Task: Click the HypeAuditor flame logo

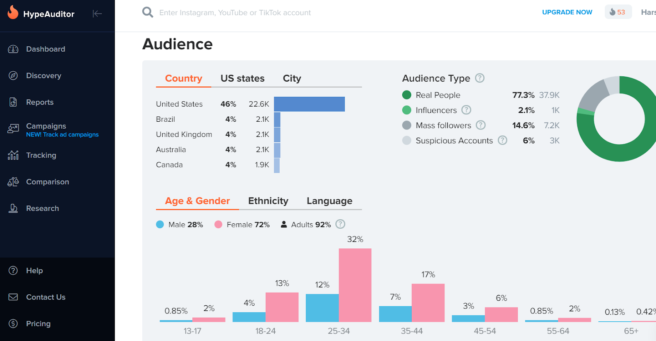Action: click(13, 13)
